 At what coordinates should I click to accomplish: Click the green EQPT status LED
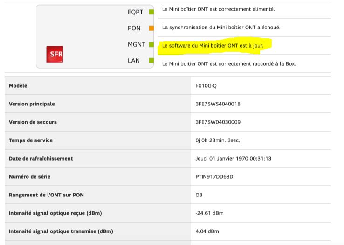151,12
